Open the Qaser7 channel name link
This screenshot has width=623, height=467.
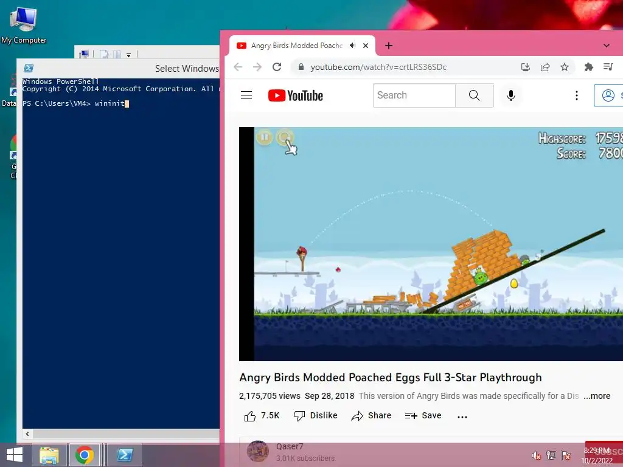pyautogui.click(x=290, y=447)
